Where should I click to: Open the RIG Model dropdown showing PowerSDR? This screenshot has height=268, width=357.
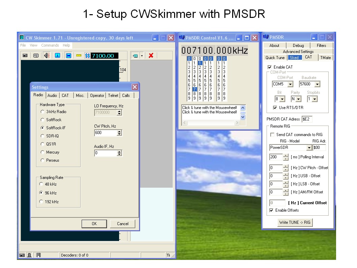[309, 148]
